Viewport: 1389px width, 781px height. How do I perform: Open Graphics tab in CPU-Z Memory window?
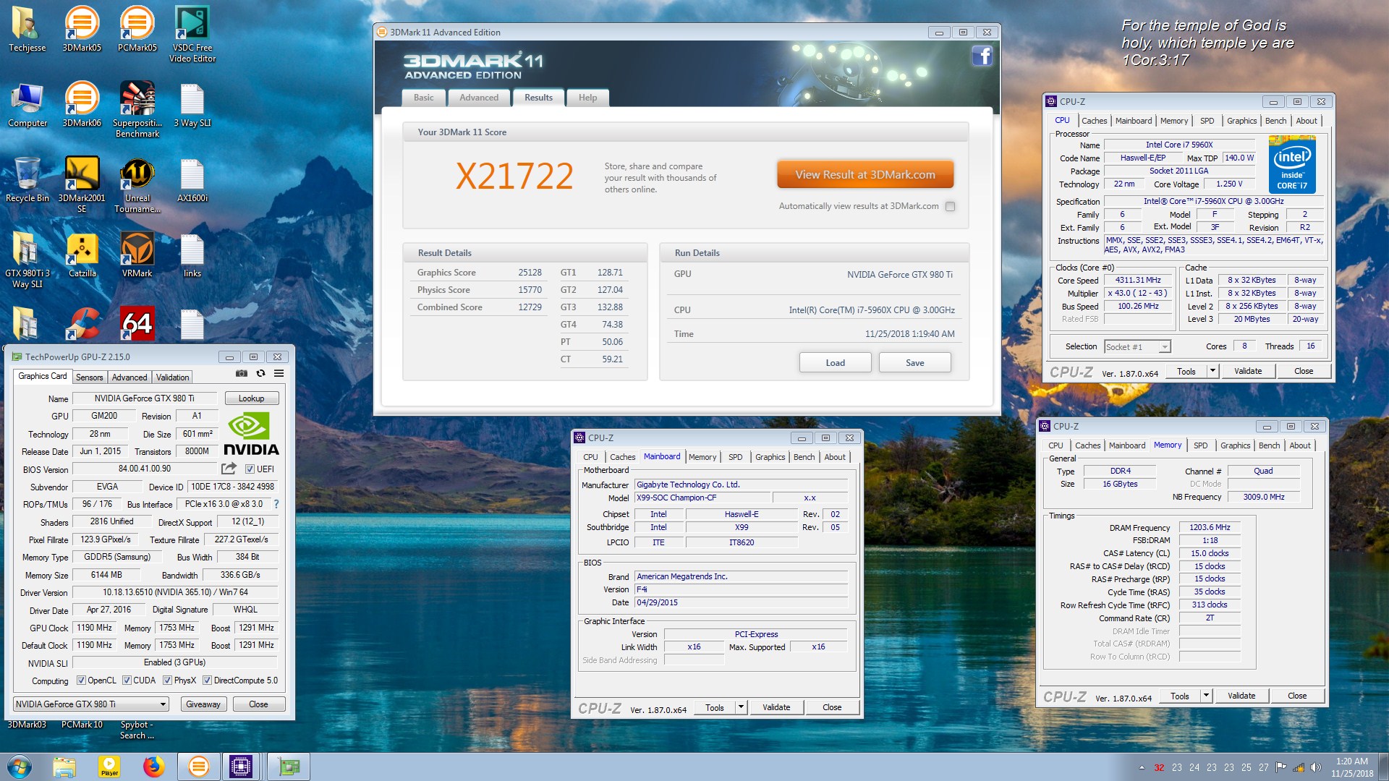(x=1235, y=445)
